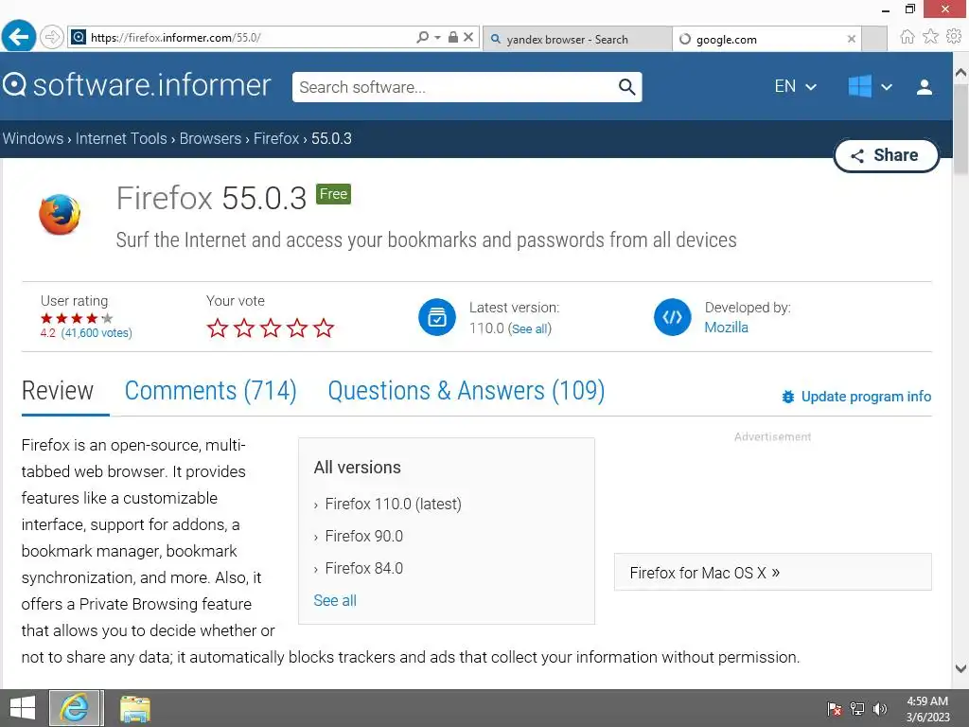Open Internet Tools breadcrumb link
Image resolution: width=969 pixels, height=727 pixels.
coord(121,138)
